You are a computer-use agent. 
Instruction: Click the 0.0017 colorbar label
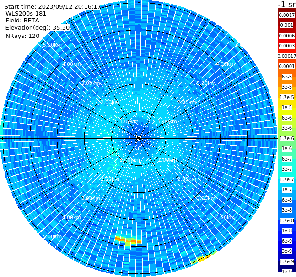pyautogui.click(x=287, y=15)
